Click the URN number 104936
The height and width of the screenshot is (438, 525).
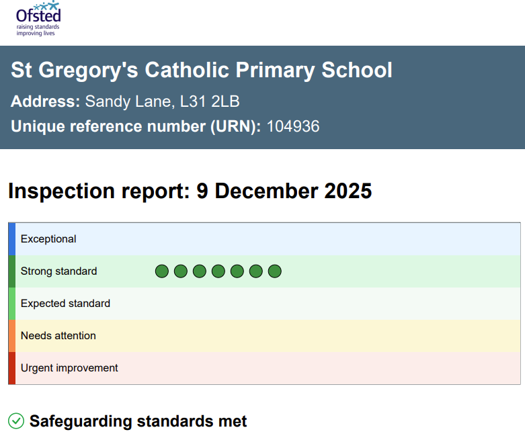click(293, 126)
